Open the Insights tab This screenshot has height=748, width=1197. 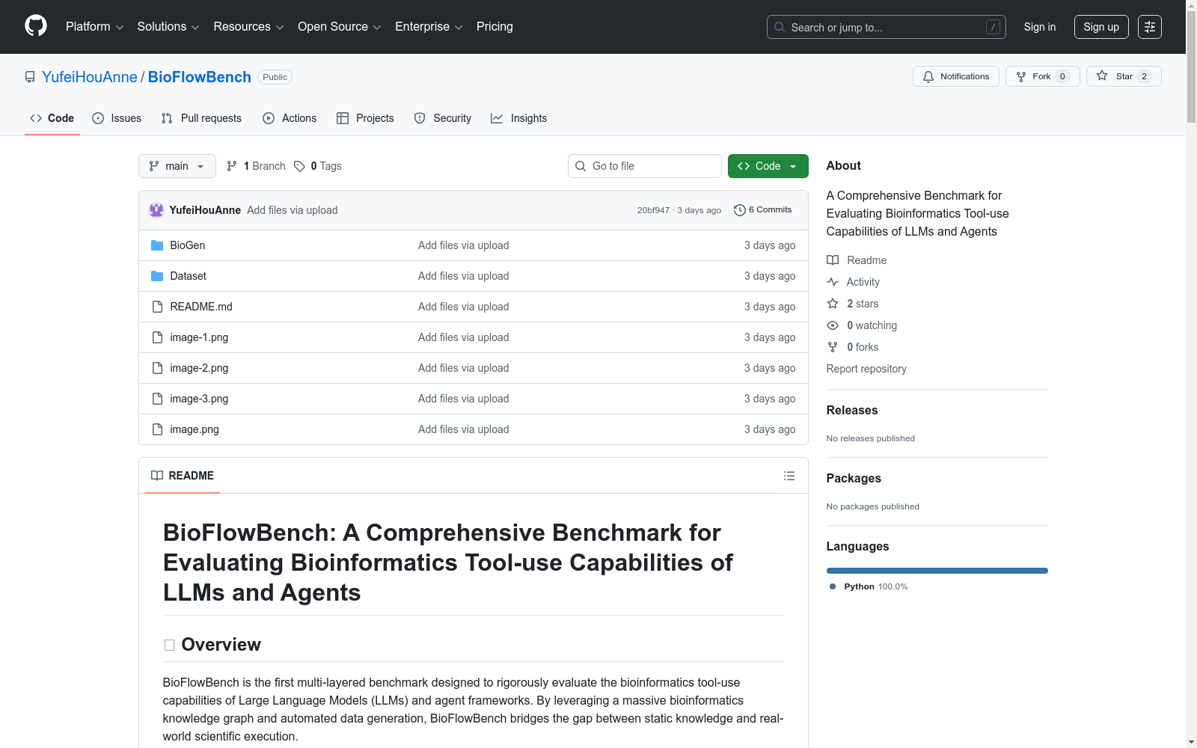tap(519, 118)
